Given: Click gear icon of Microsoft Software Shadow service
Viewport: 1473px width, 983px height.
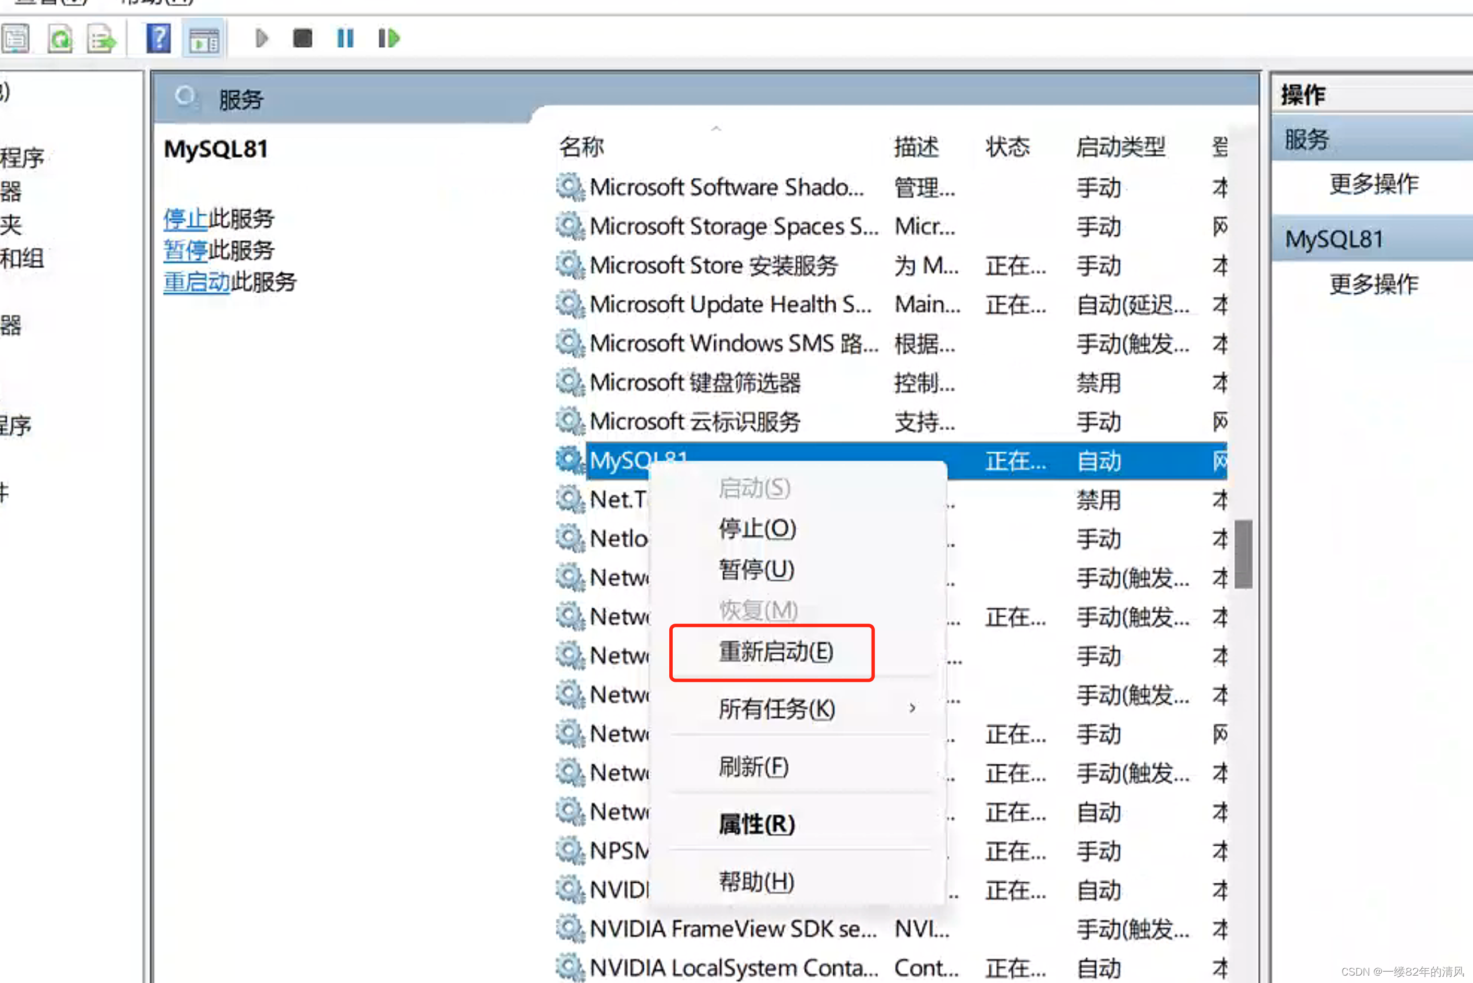Looking at the screenshot, I should pyautogui.click(x=570, y=187).
